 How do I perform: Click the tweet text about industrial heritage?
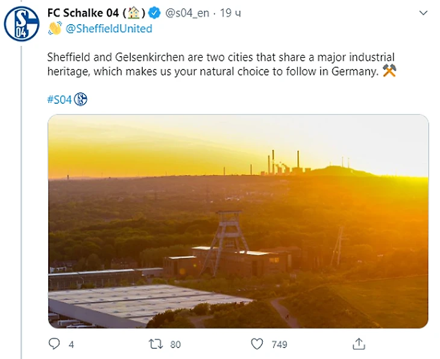tap(217, 64)
